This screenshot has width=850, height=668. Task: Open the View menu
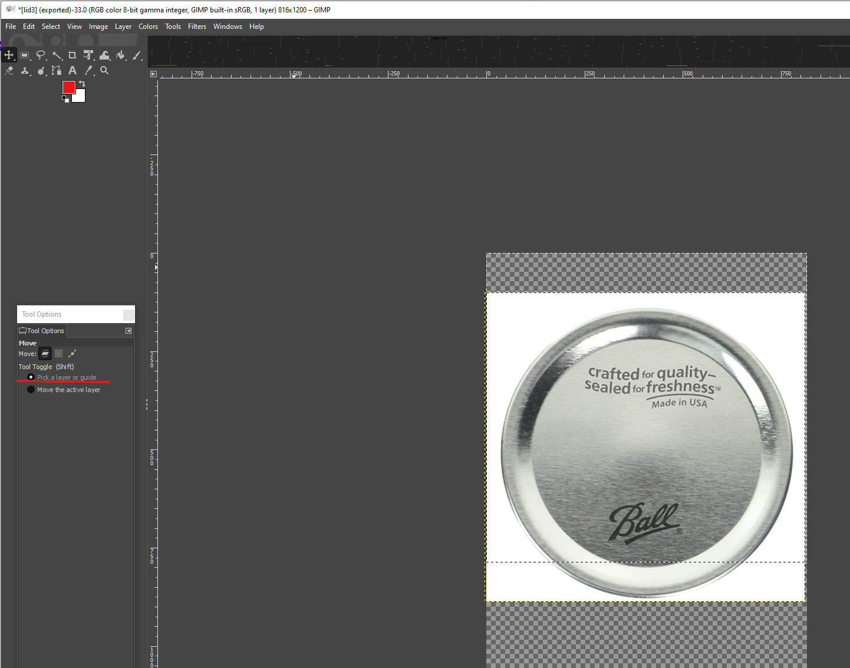pyautogui.click(x=74, y=27)
